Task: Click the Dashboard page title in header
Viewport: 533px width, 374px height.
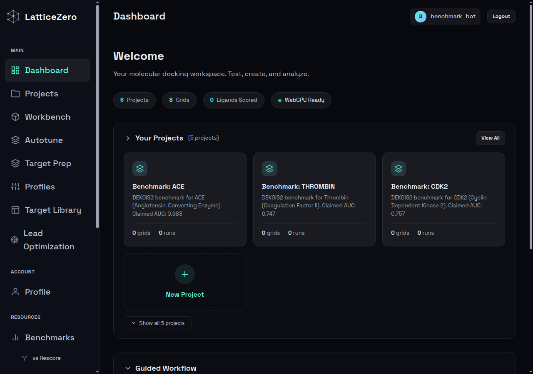Action: tap(139, 16)
